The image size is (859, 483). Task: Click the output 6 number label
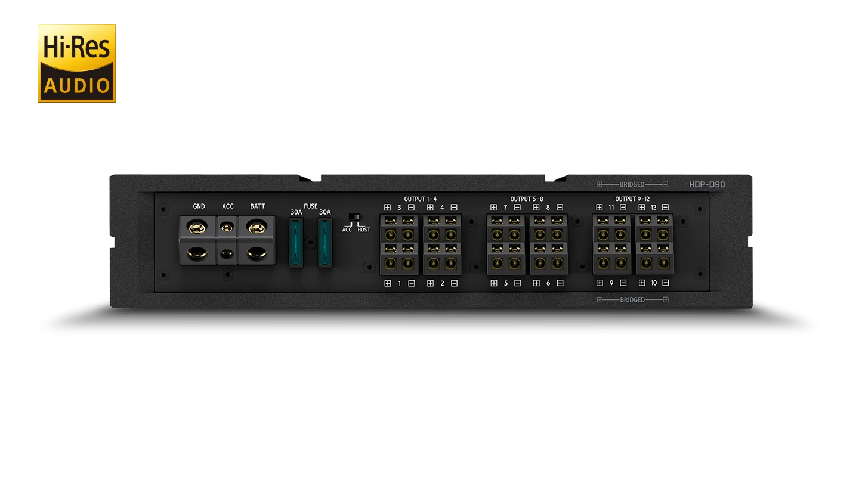click(x=548, y=283)
